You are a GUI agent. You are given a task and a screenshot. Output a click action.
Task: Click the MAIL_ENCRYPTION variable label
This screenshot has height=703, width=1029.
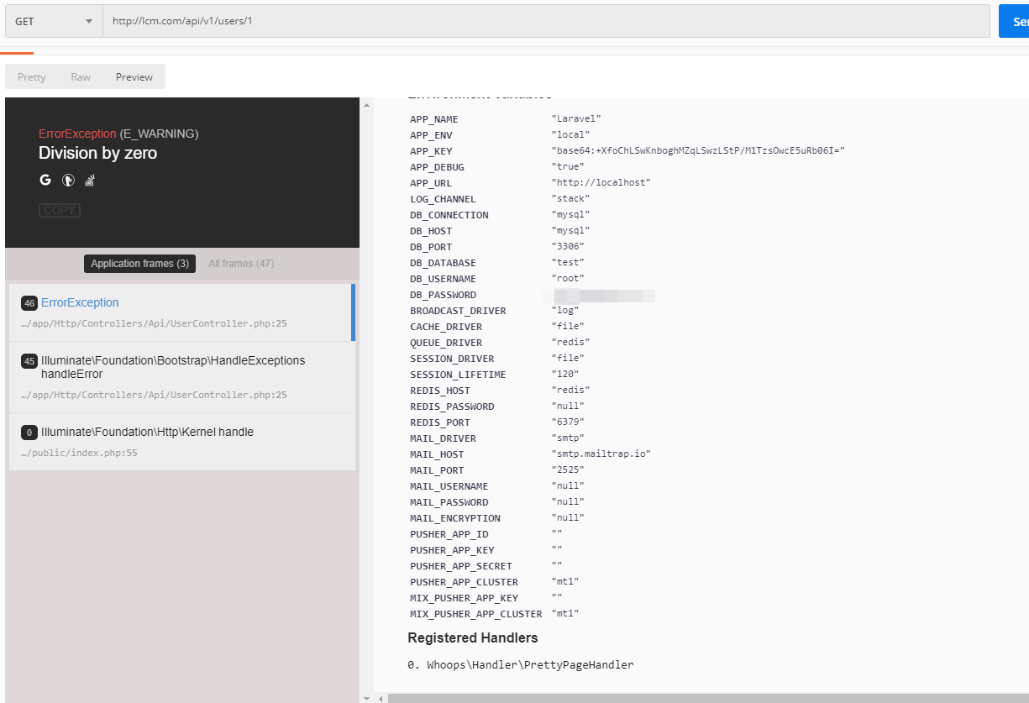pos(455,518)
